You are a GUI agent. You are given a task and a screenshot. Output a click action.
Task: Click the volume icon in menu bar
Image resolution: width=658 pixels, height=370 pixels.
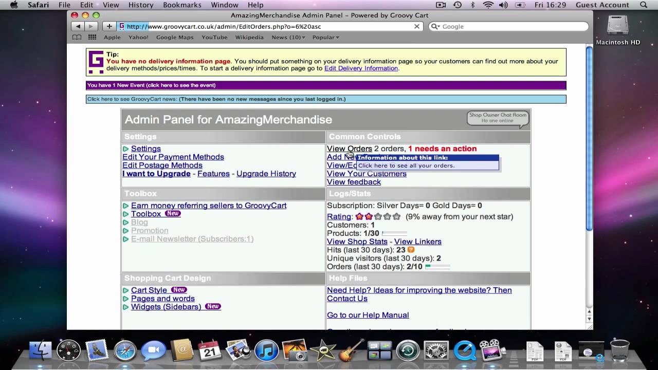tap(503, 5)
